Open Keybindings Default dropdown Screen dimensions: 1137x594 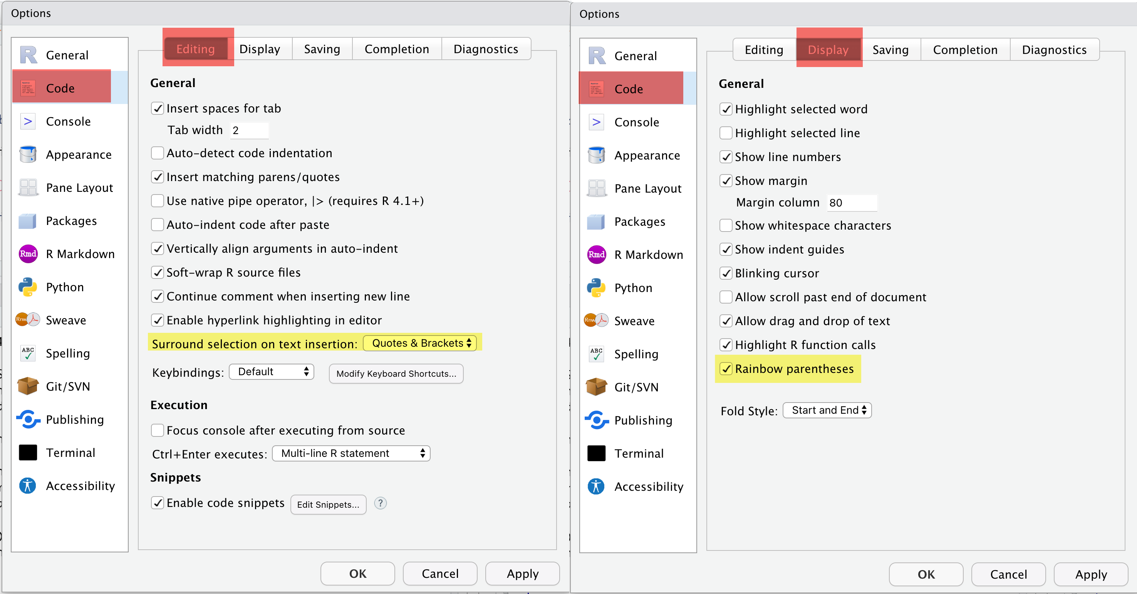272,372
